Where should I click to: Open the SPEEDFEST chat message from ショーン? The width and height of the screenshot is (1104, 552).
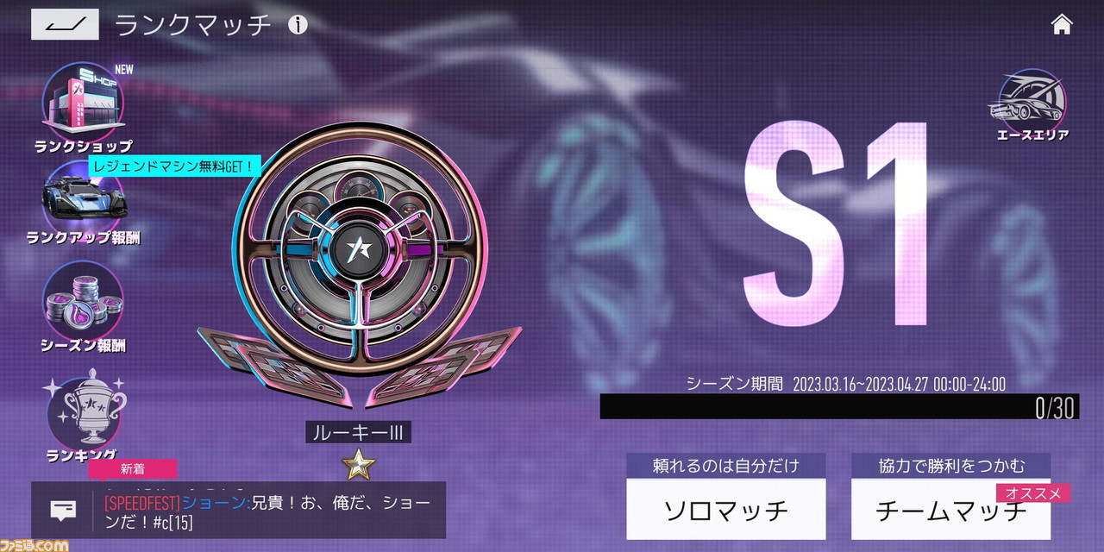click(267, 511)
